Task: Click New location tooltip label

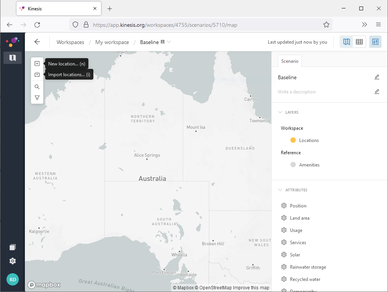Action: pos(67,64)
